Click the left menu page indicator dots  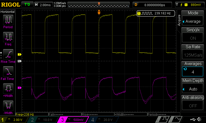point(1,55)
